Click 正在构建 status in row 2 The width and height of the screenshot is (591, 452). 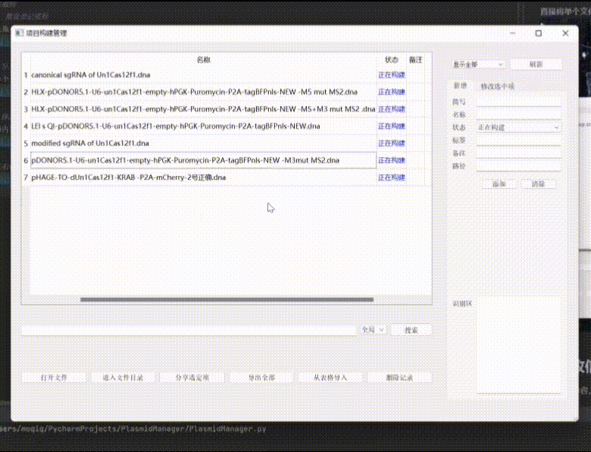click(x=392, y=92)
